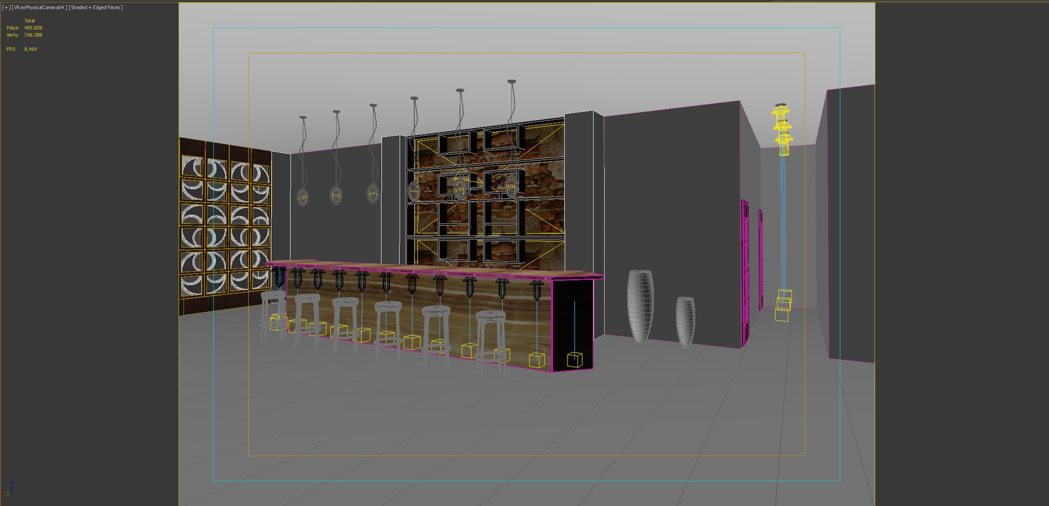The height and width of the screenshot is (506, 1049).
Task: Click the Polys count value 485.839
Action: 33,28
